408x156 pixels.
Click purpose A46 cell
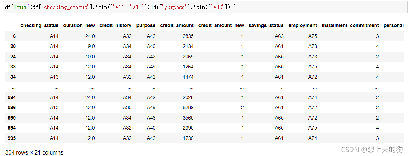(x=151, y=118)
